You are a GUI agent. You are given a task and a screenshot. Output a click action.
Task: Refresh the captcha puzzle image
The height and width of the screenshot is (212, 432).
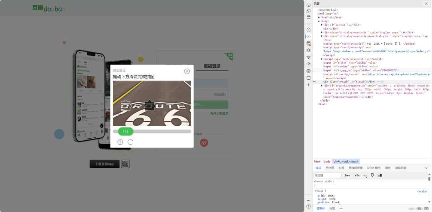tap(130, 142)
